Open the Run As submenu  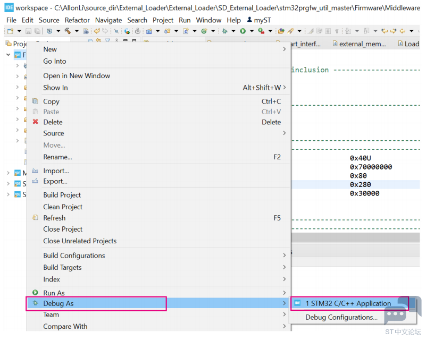point(158,293)
